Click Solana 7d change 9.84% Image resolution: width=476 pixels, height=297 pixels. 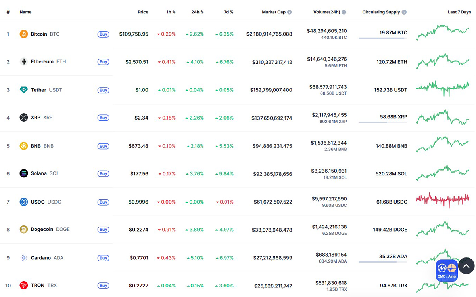click(x=225, y=174)
